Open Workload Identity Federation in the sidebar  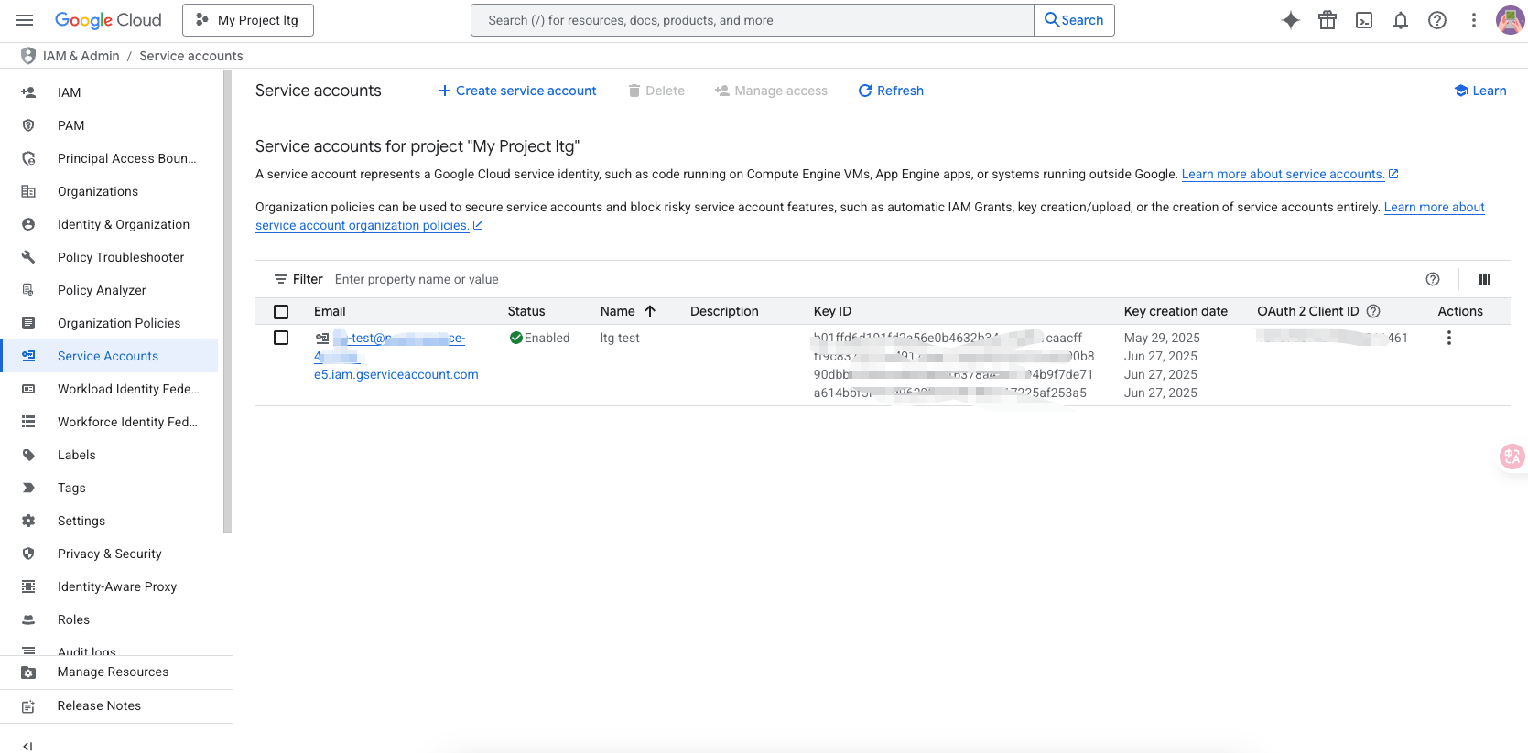click(x=127, y=389)
